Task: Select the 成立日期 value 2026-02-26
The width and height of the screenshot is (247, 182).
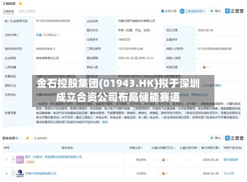Action: 206,30
